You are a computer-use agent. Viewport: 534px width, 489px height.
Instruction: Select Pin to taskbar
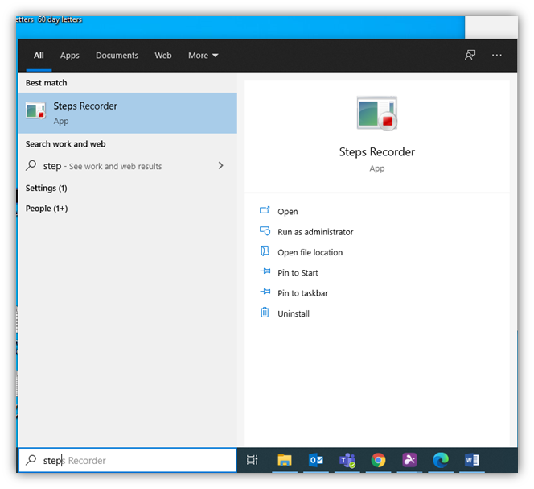click(x=302, y=293)
